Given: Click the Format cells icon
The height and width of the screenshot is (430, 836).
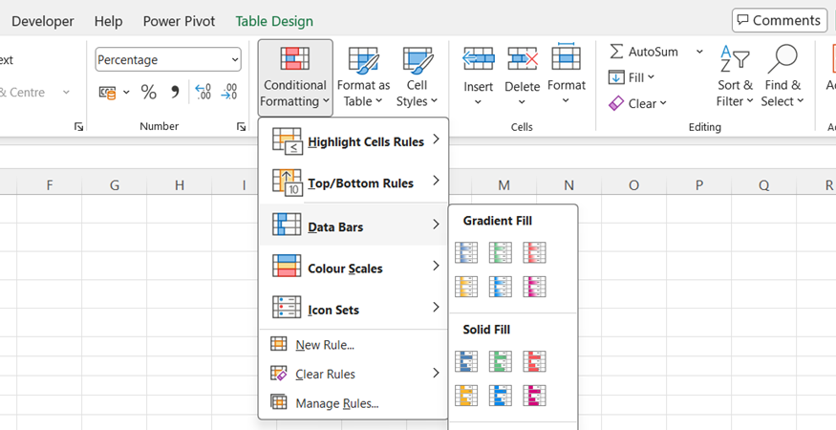Looking at the screenshot, I should [x=567, y=56].
